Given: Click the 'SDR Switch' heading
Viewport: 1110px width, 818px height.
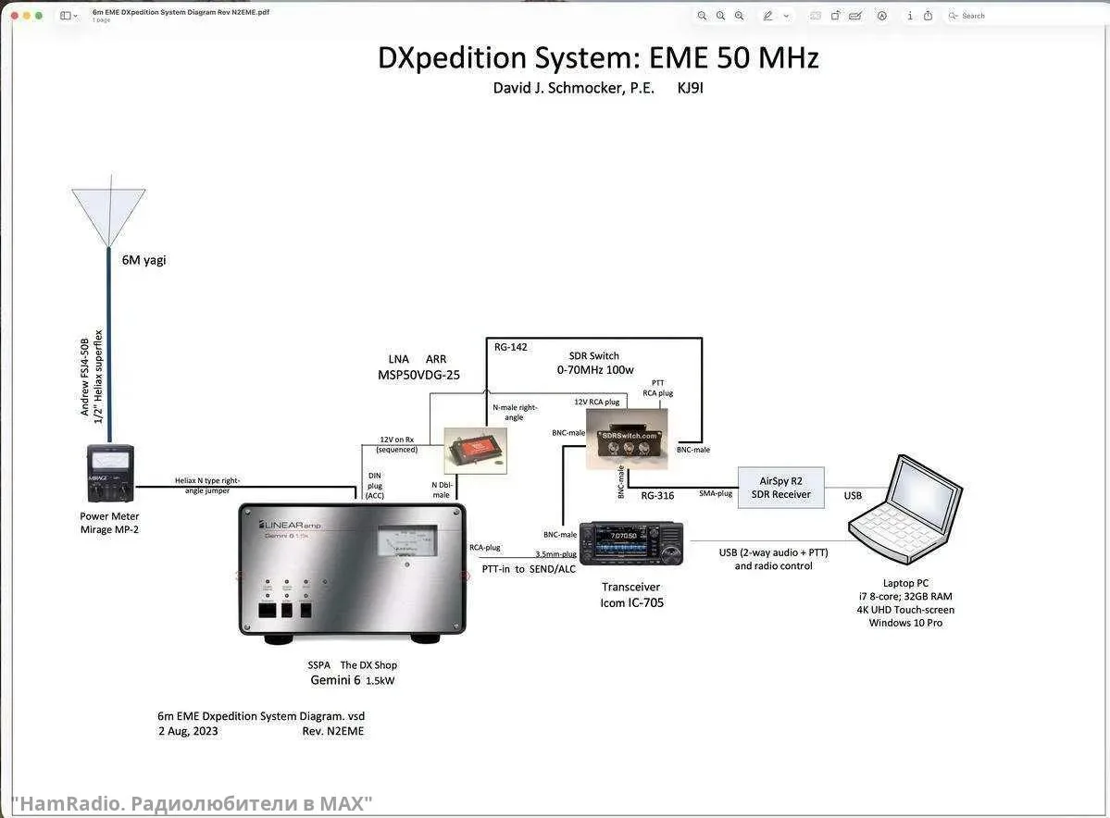Looking at the screenshot, I should click(594, 356).
